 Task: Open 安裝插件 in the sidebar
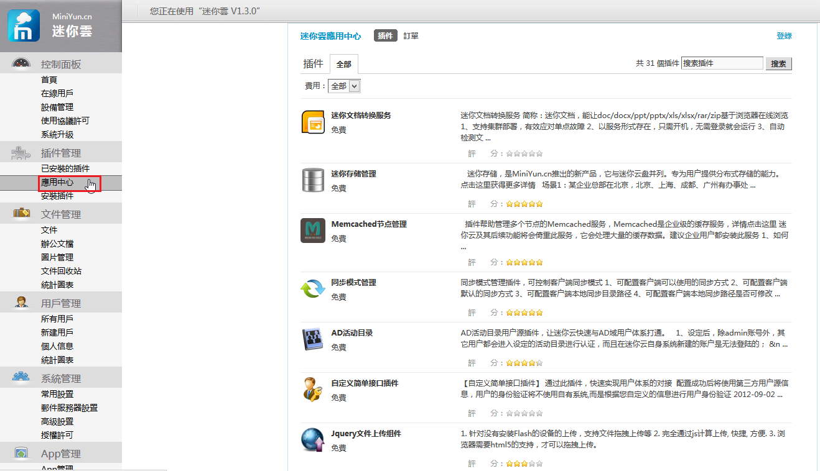pos(57,196)
